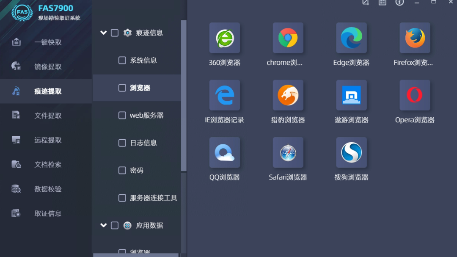
Task: Enable the 浏览器 checkbox under 痕迹信息
Action: coord(122,88)
